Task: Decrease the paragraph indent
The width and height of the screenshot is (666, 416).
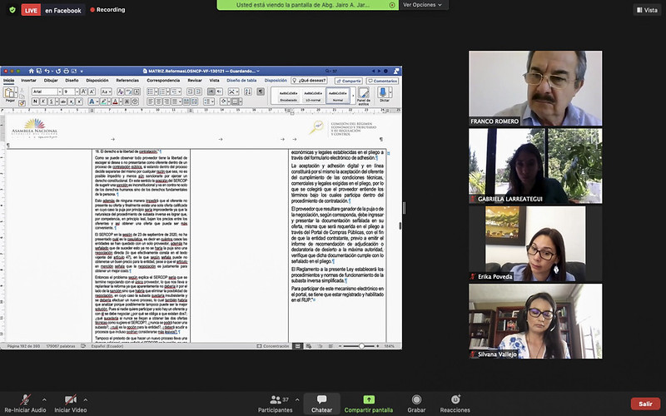Action: pyautogui.click(x=191, y=92)
